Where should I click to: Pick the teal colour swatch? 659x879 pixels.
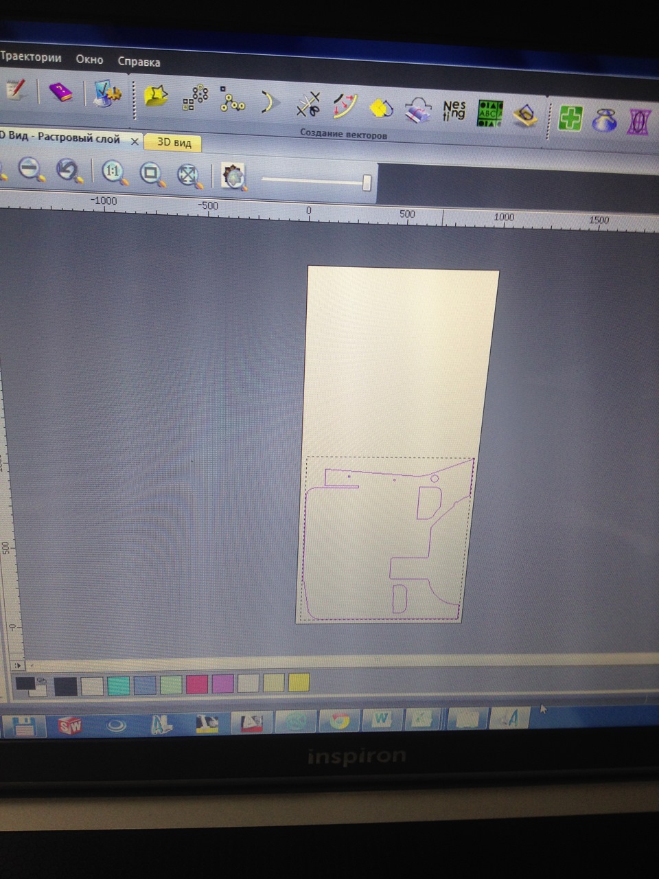119,685
